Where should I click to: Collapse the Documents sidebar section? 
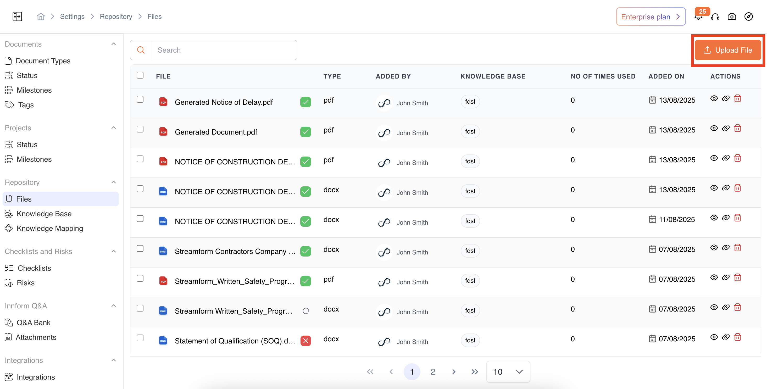click(x=113, y=44)
